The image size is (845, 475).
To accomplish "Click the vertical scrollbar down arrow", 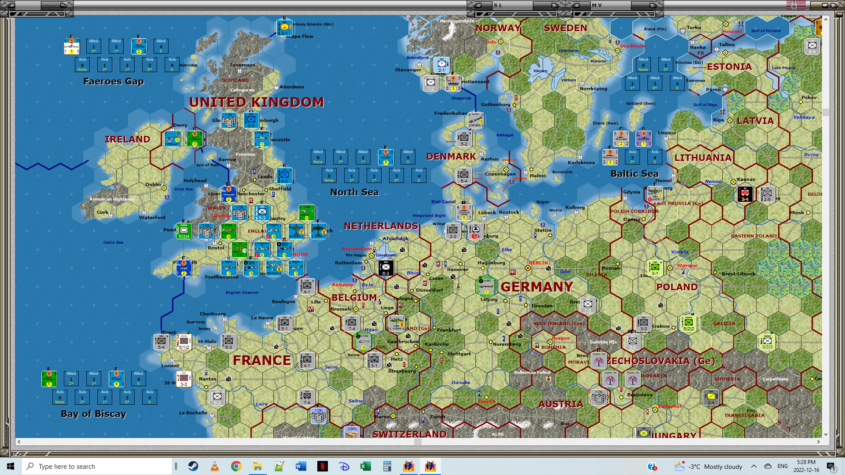I will click(x=826, y=435).
